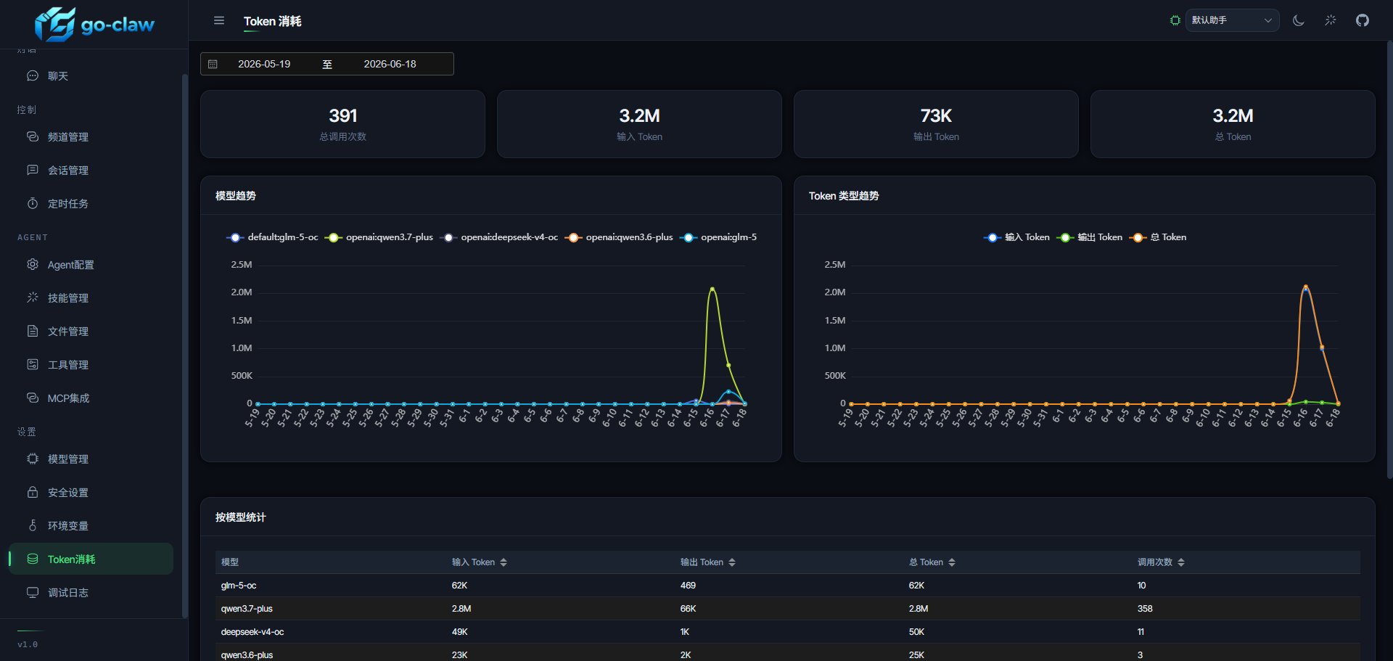
Task: Toggle default:glm-5-oc legend series
Action: pyautogui.click(x=273, y=237)
